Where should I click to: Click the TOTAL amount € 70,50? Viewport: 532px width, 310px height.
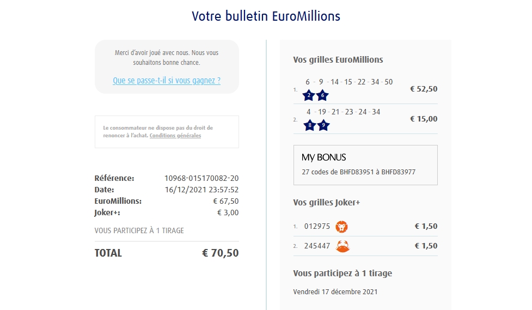coord(220,253)
